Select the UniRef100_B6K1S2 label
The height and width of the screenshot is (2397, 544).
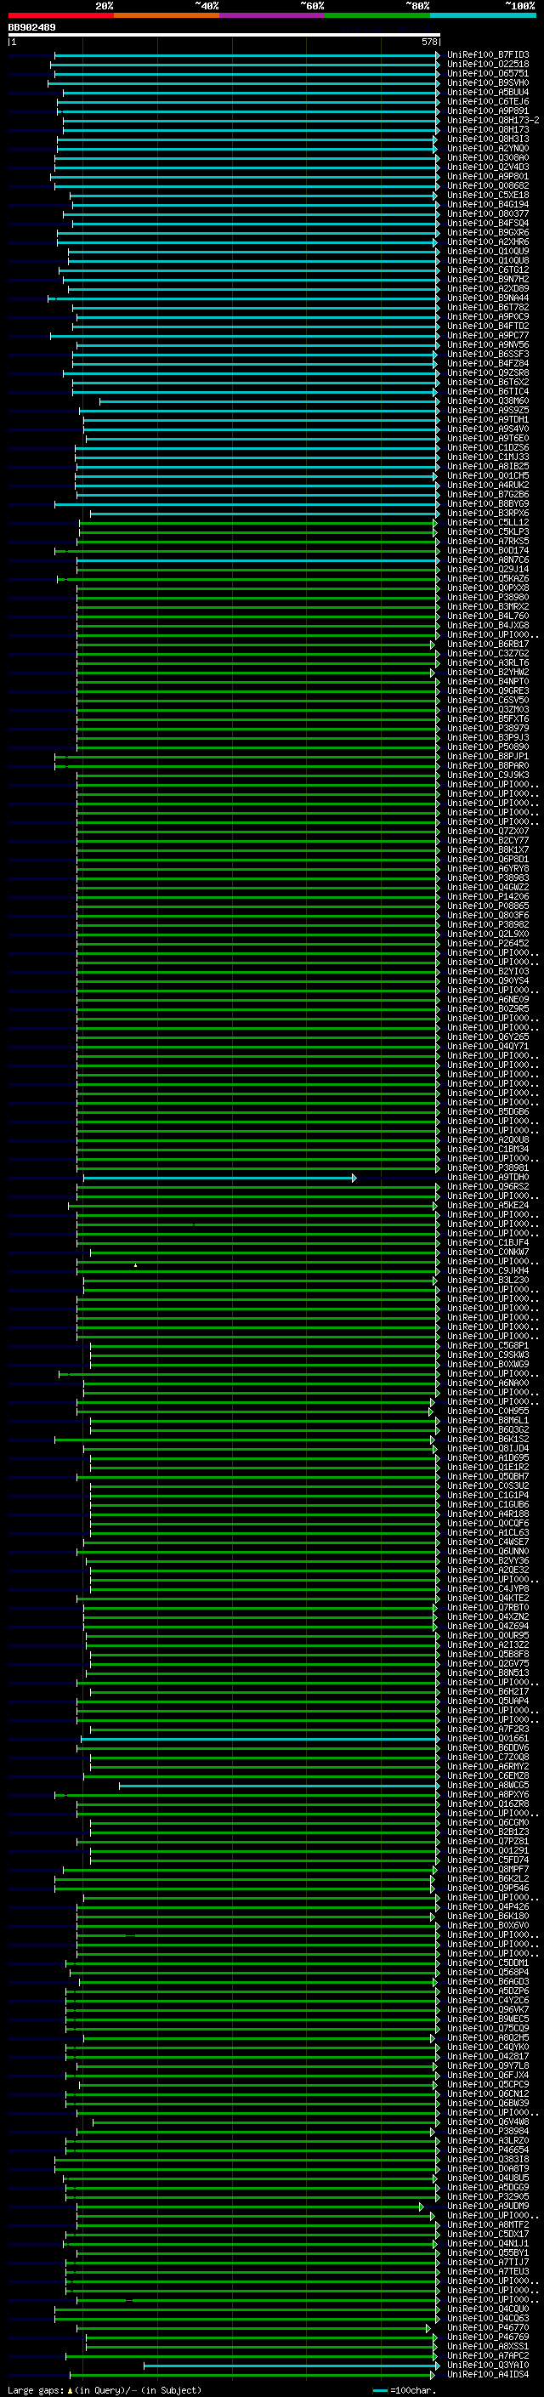coord(488,1439)
